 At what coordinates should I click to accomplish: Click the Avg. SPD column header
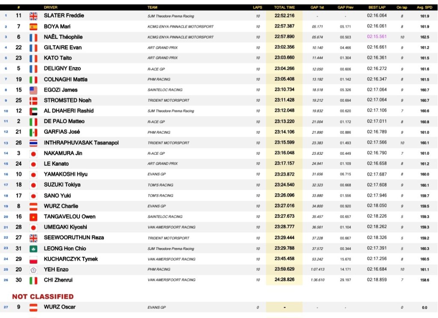click(x=424, y=7)
